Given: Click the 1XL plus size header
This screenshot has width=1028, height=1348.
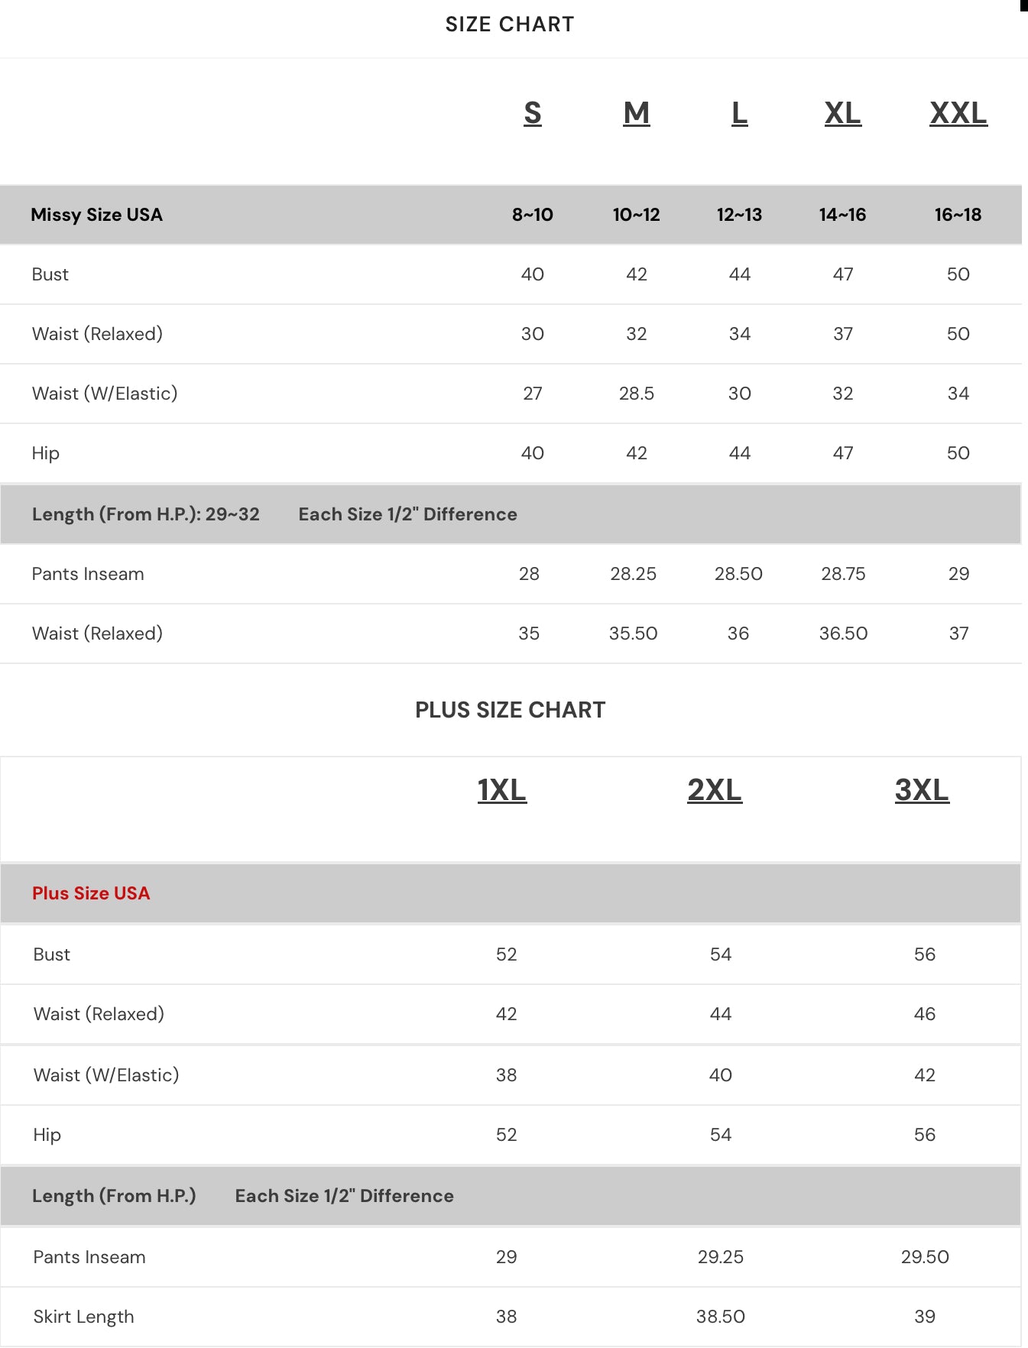Looking at the screenshot, I should pos(501,790).
